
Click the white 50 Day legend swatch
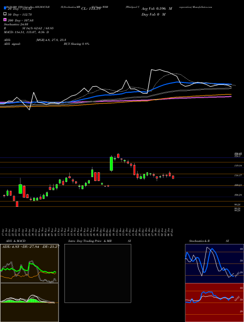pyautogui.click(x=5, y=14)
